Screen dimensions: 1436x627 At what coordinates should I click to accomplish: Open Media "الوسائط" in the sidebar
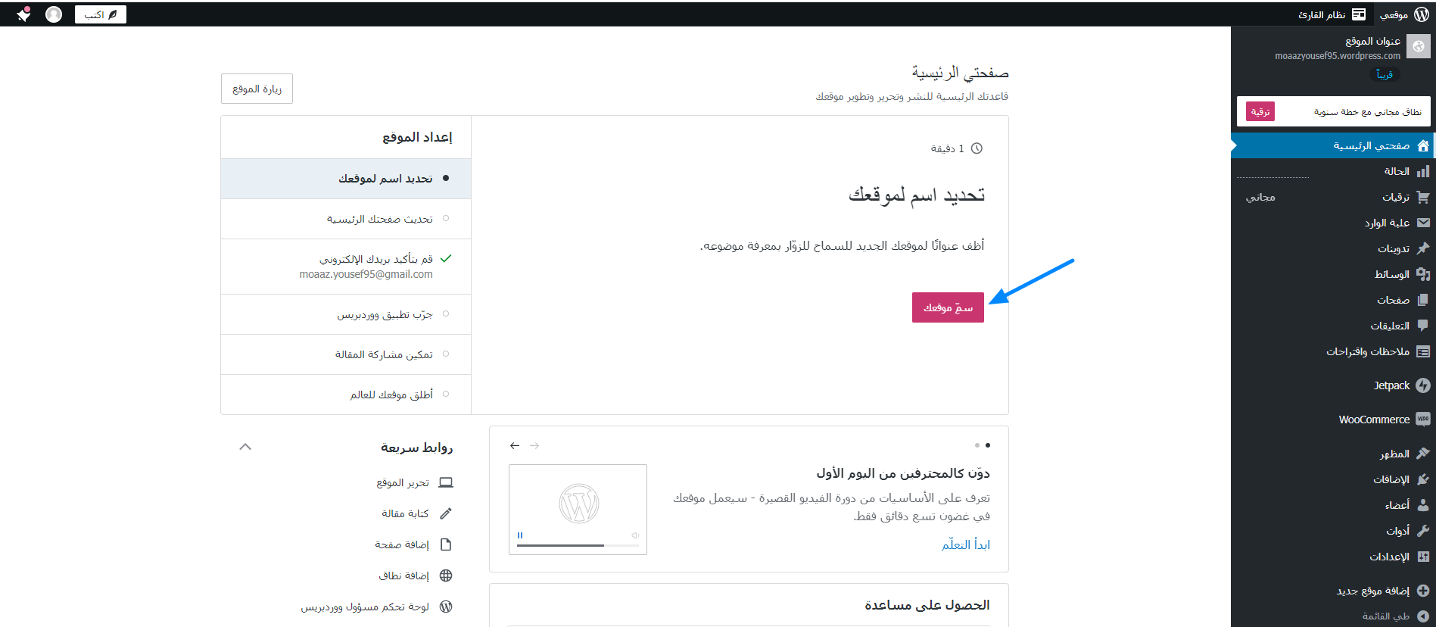(x=1332, y=274)
